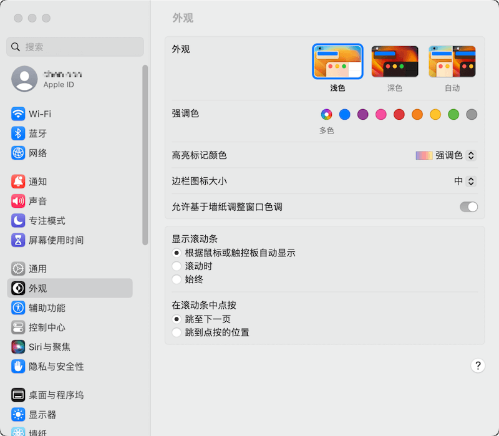Switch appearance to 深色 mode

[x=394, y=61]
